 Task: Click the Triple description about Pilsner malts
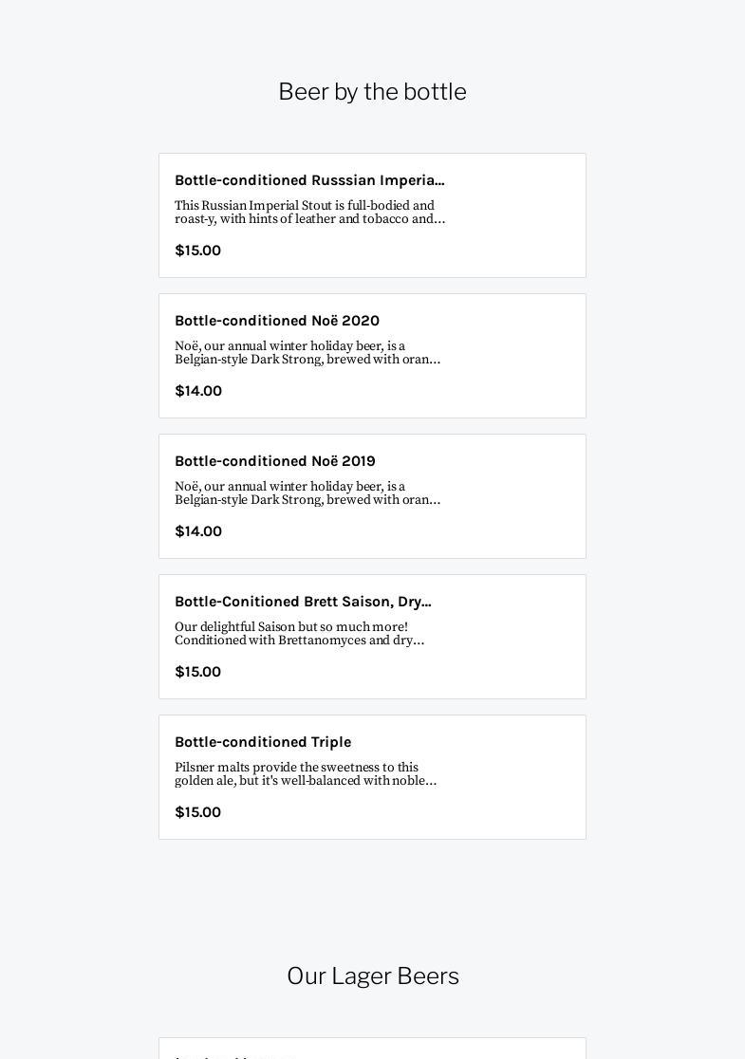[306, 773]
